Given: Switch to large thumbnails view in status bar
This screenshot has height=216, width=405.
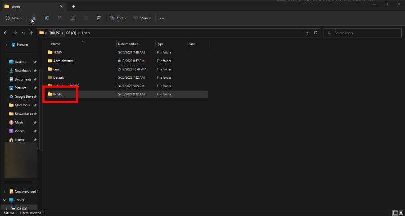Looking at the screenshot, I should pos(400,213).
